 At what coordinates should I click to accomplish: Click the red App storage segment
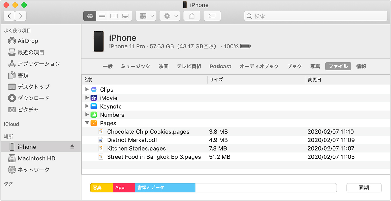[x=124, y=188]
